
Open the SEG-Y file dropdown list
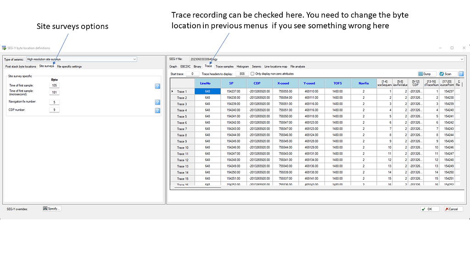(461, 59)
